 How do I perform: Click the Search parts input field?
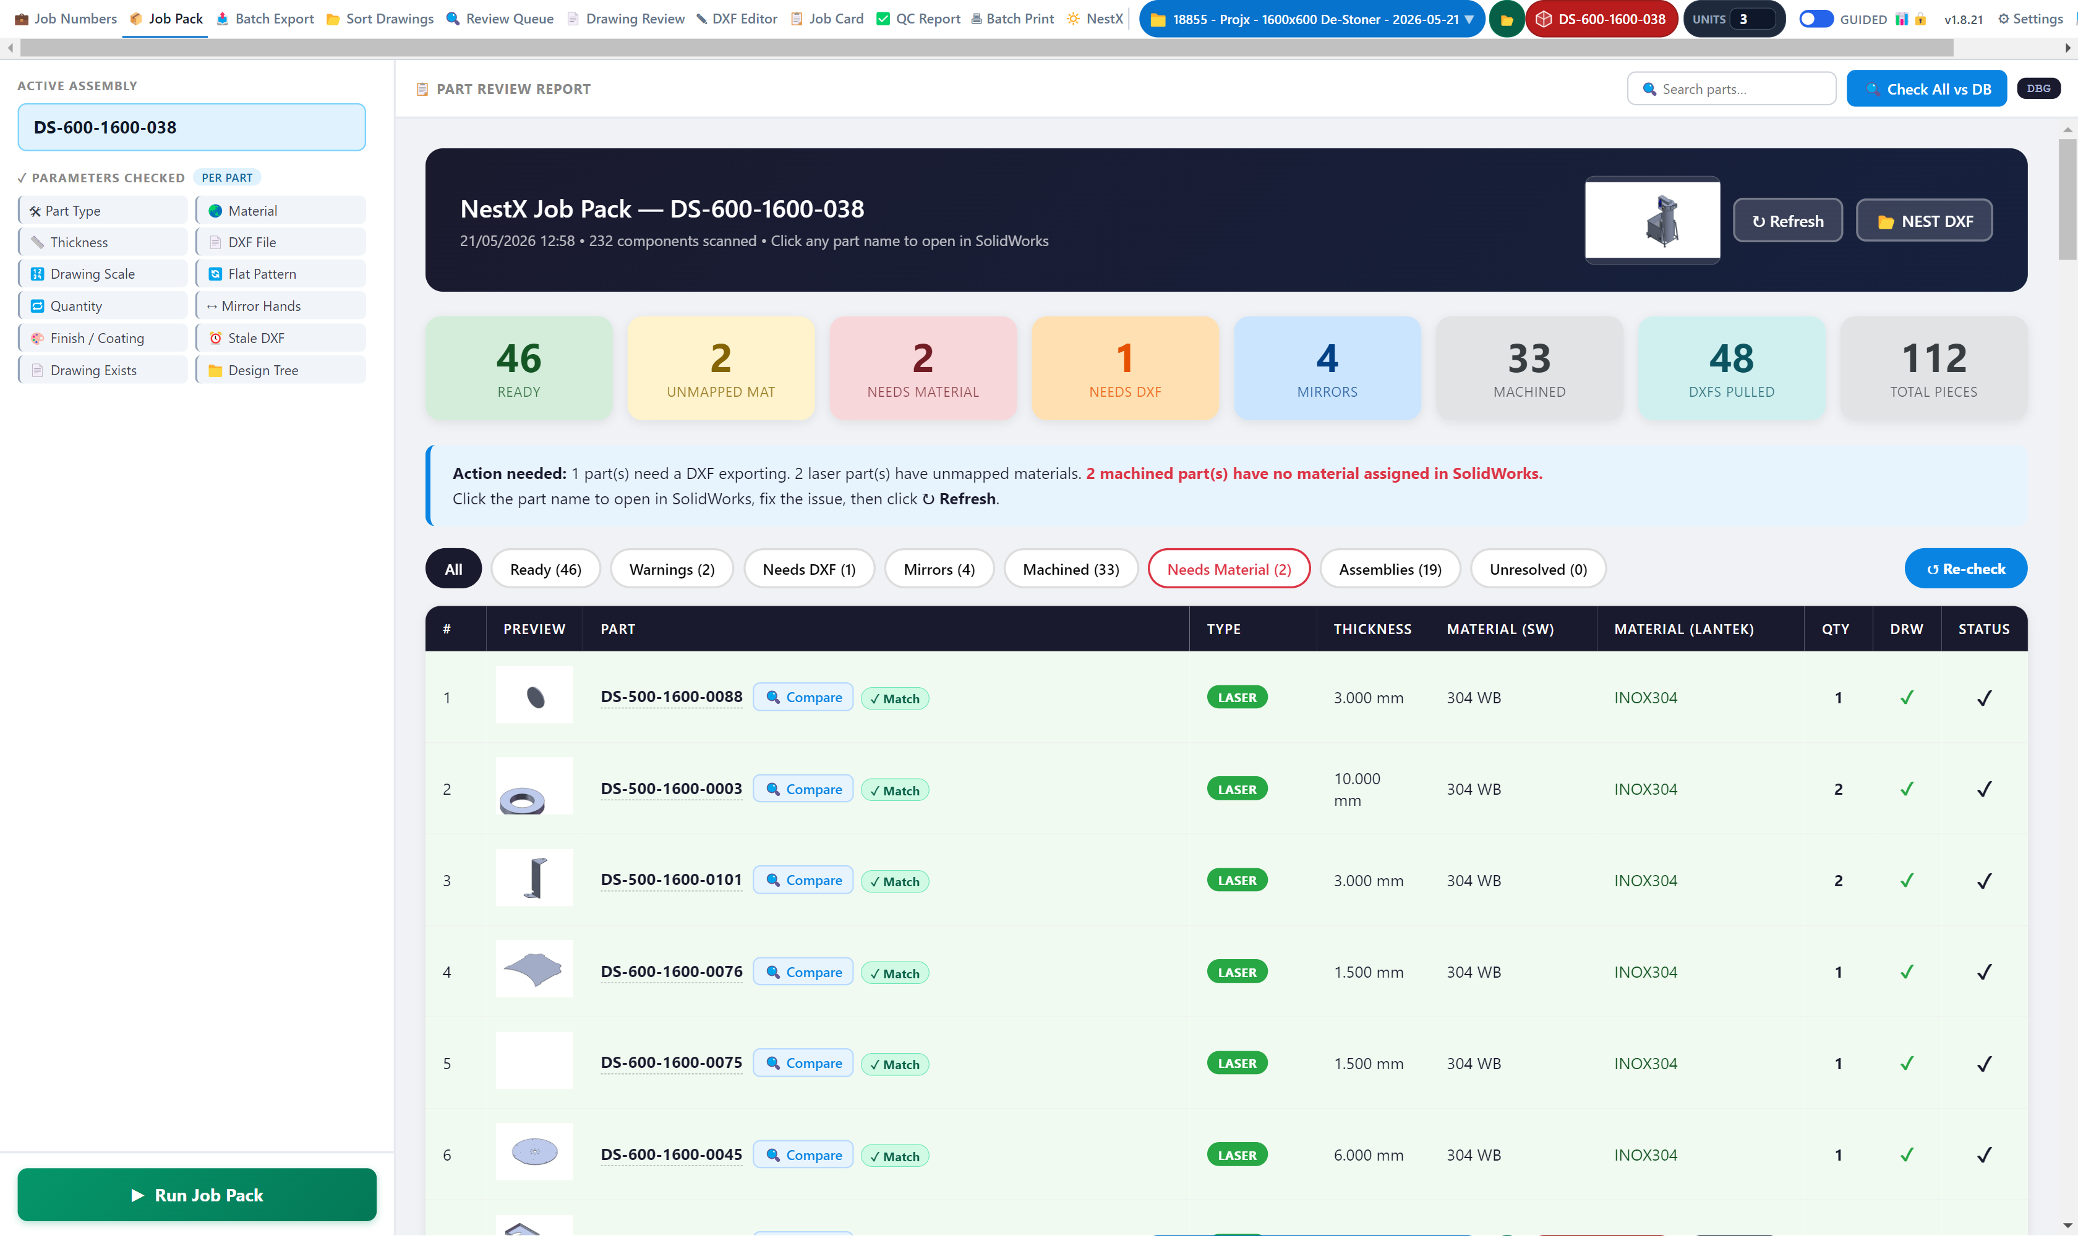(1732, 89)
